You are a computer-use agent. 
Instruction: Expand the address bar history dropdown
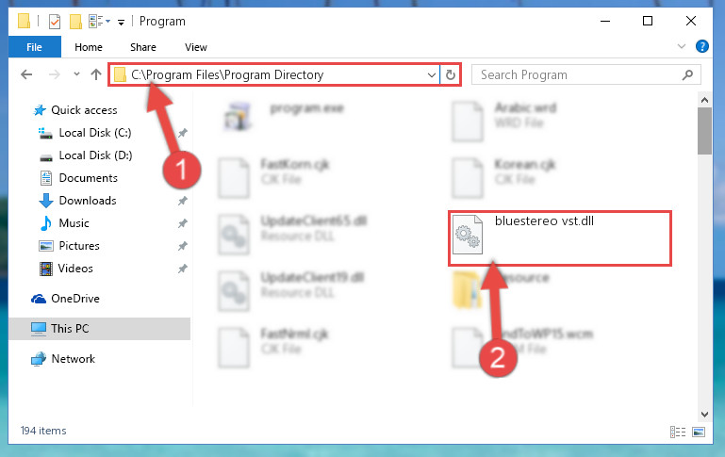[x=432, y=74]
